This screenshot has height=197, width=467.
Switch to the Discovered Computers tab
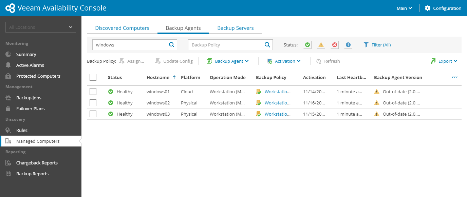pyautogui.click(x=122, y=28)
